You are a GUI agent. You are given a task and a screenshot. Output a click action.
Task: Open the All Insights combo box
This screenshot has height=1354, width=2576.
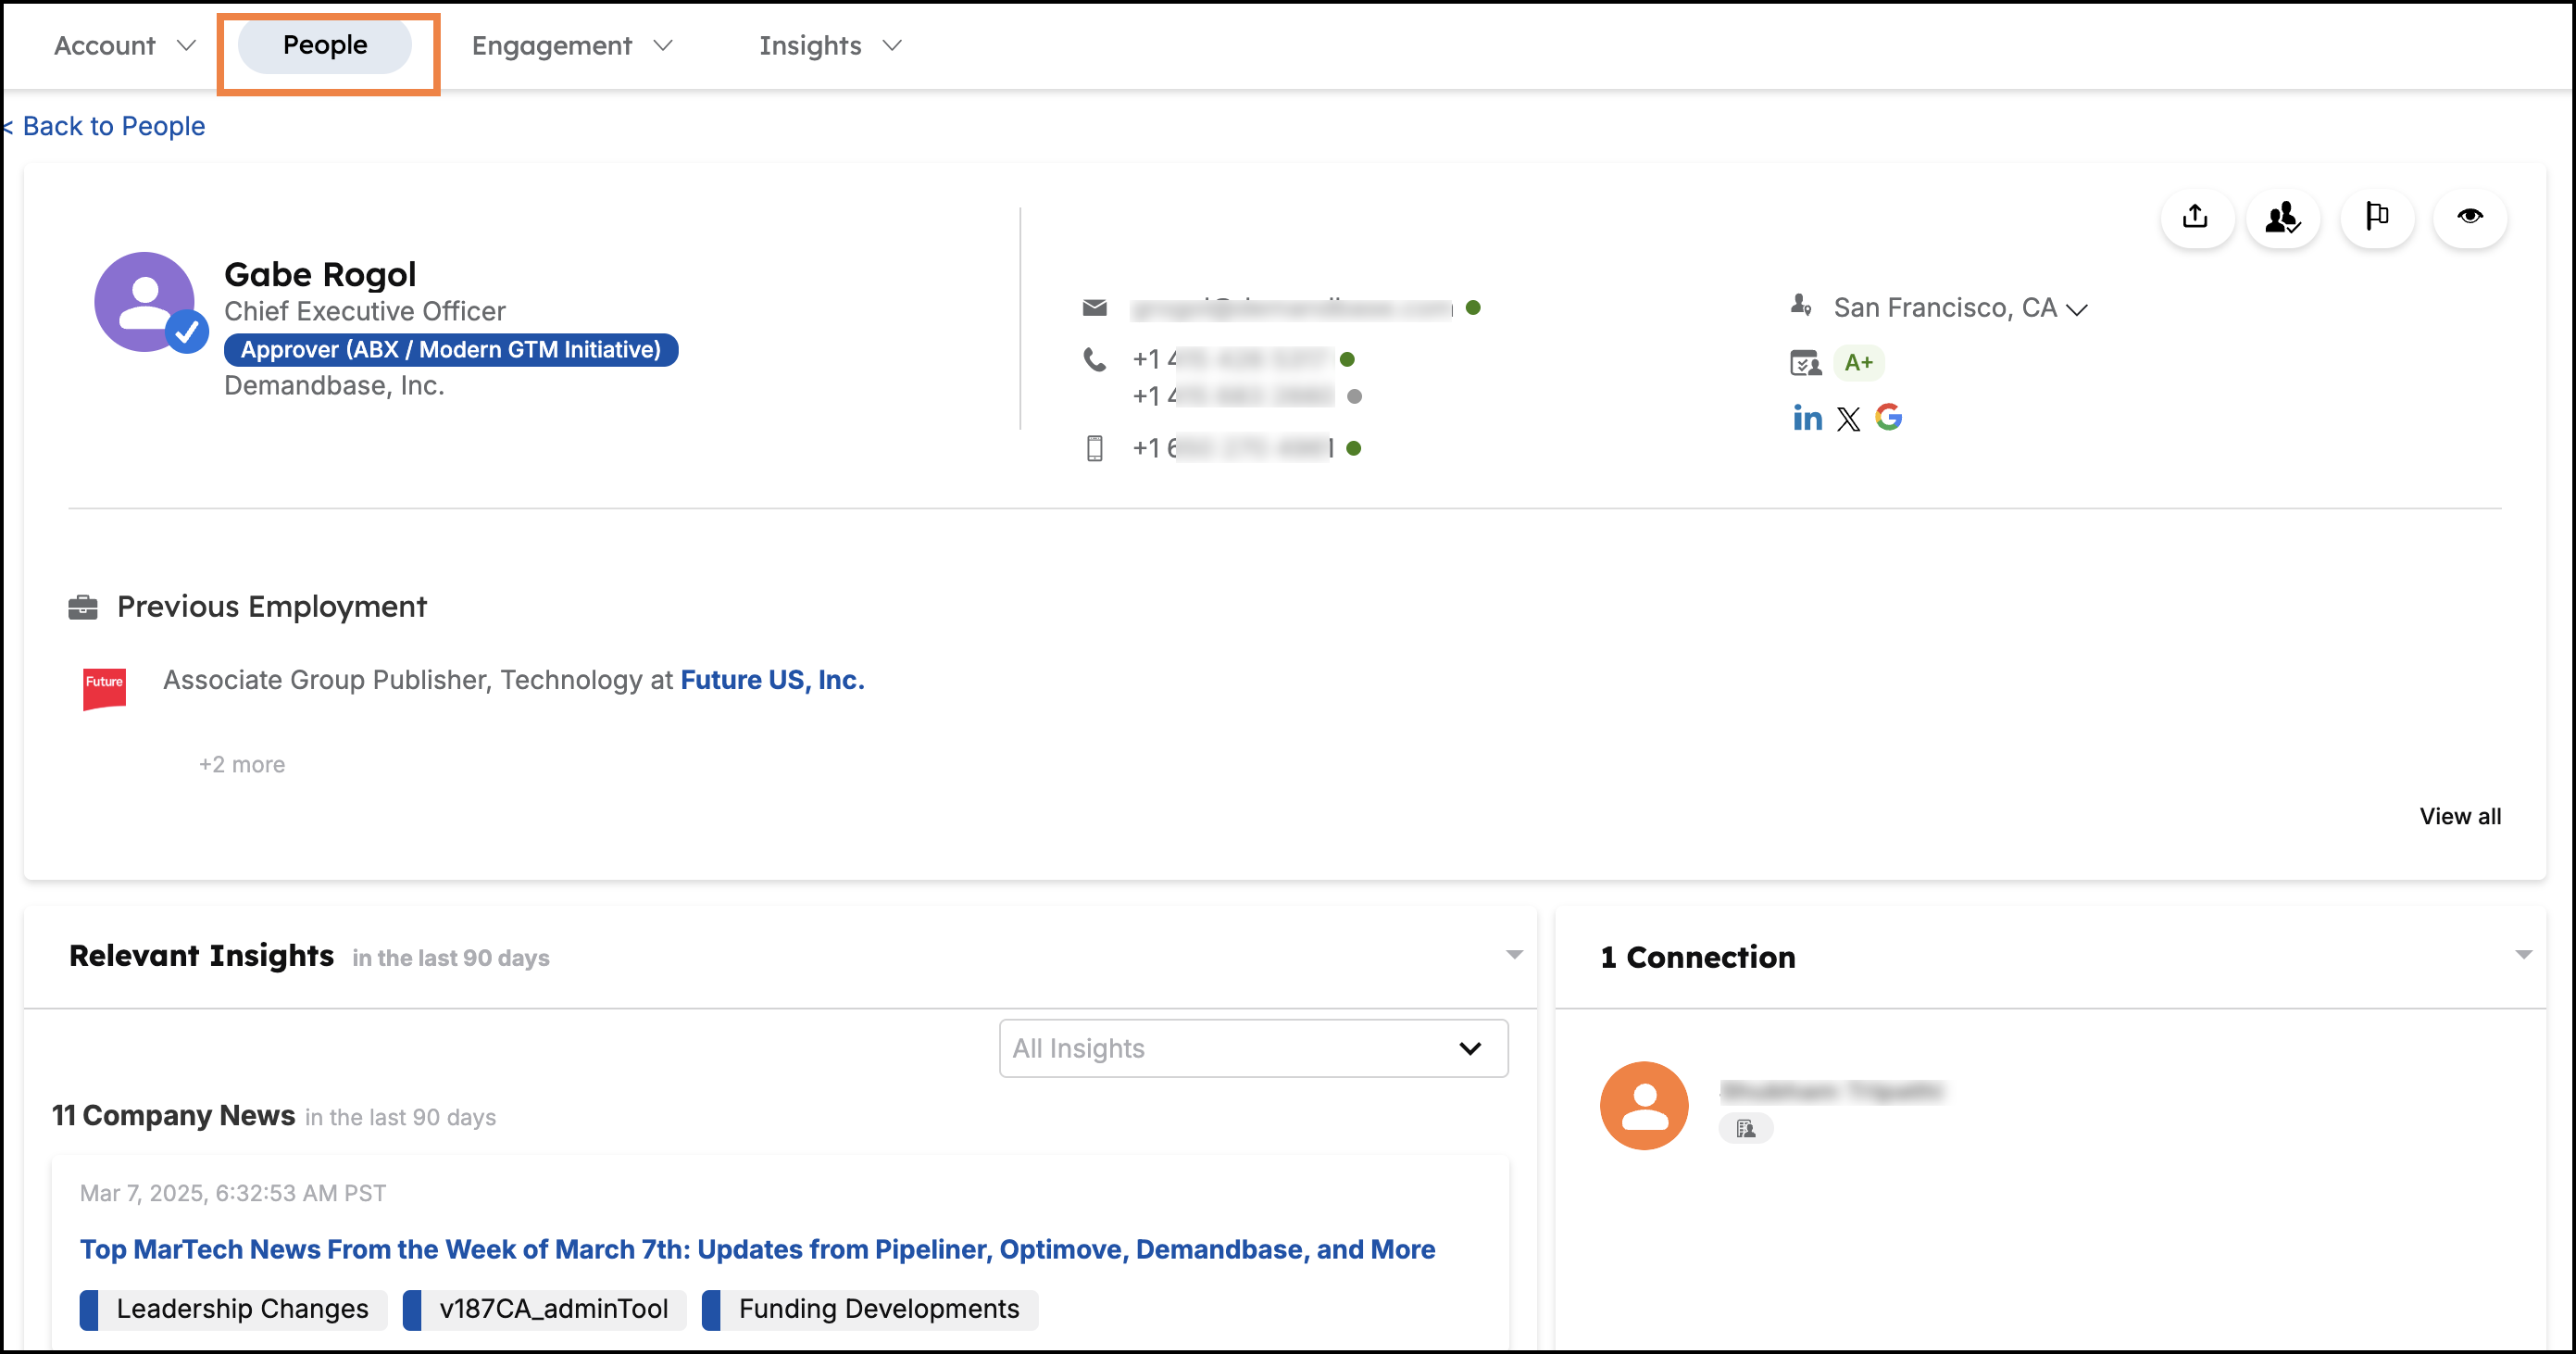pyautogui.click(x=1253, y=1048)
